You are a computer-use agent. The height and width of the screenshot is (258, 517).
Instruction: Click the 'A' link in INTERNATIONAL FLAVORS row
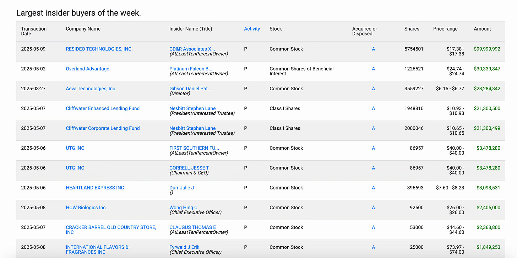coord(373,247)
